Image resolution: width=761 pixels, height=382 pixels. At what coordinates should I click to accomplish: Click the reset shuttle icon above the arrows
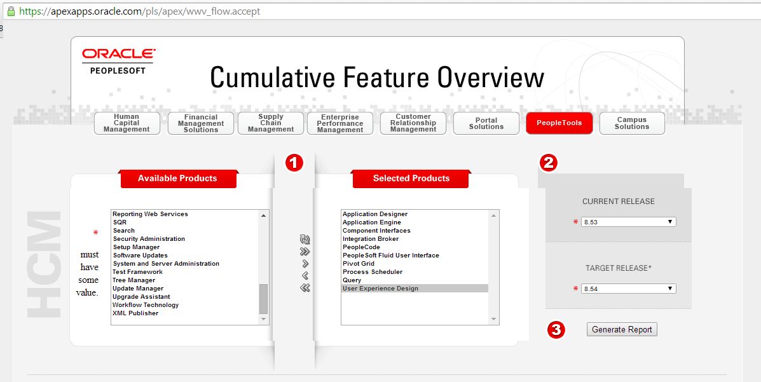305,240
